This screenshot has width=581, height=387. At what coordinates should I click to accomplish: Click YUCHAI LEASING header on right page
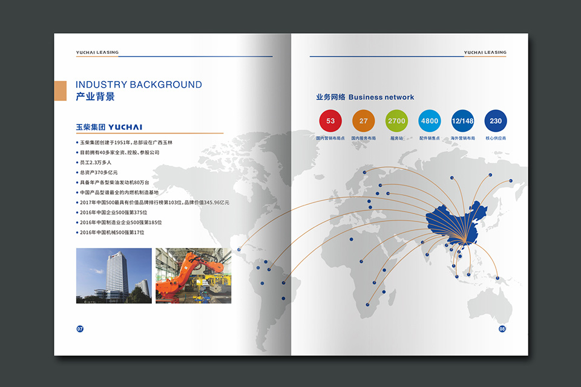(x=485, y=53)
